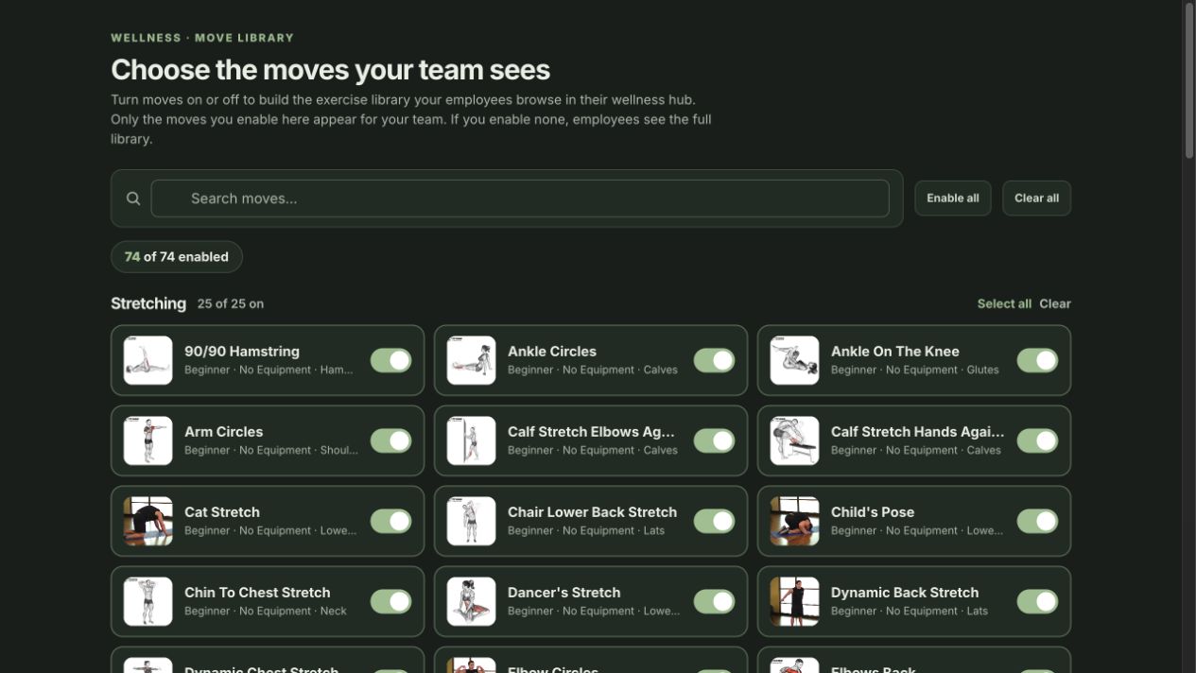Click the Clear all button
Screen dimensions: 1196x673
[1036, 198]
